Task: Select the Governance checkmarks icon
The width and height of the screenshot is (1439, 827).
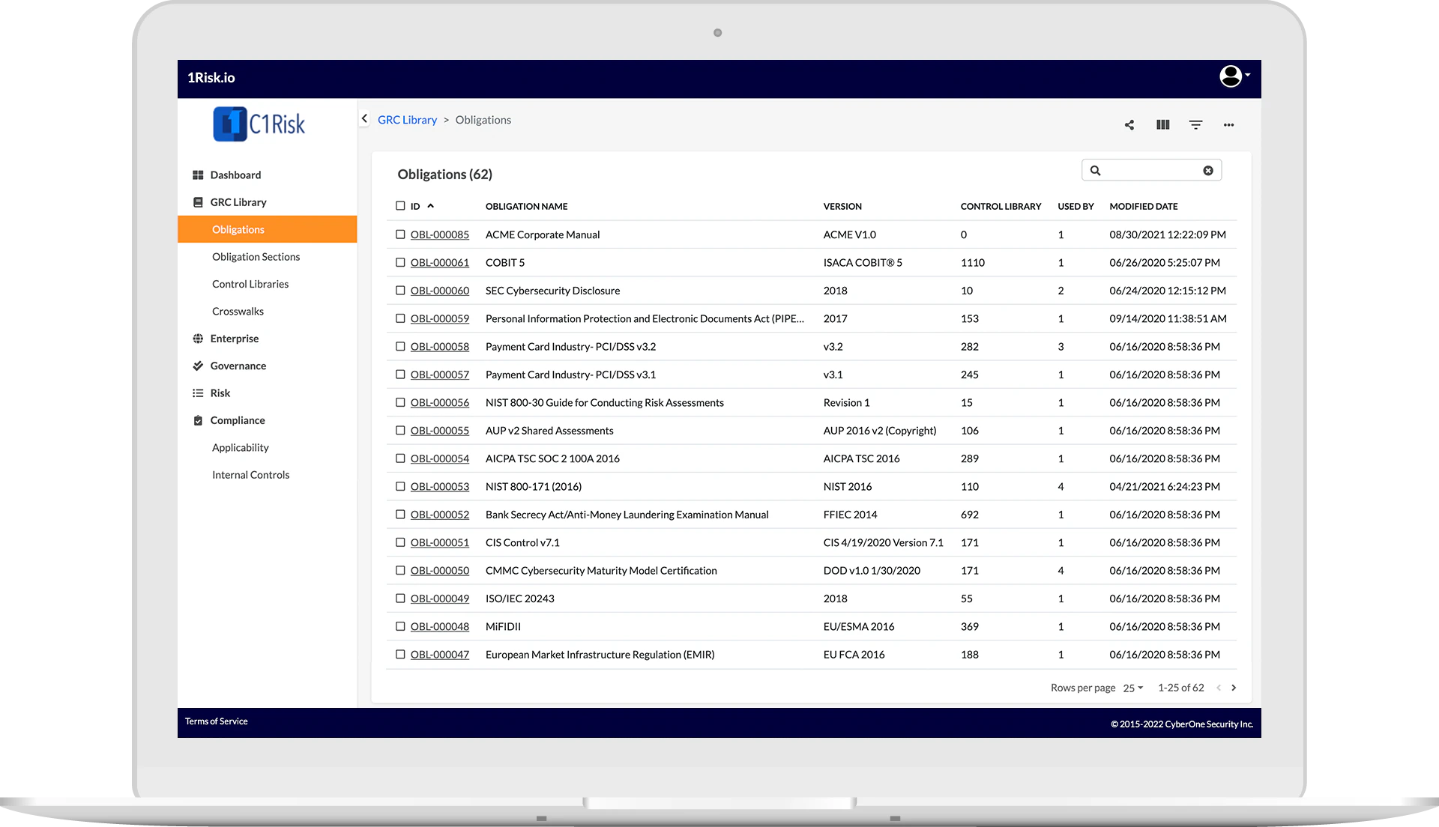Action: pyautogui.click(x=198, y=366)
